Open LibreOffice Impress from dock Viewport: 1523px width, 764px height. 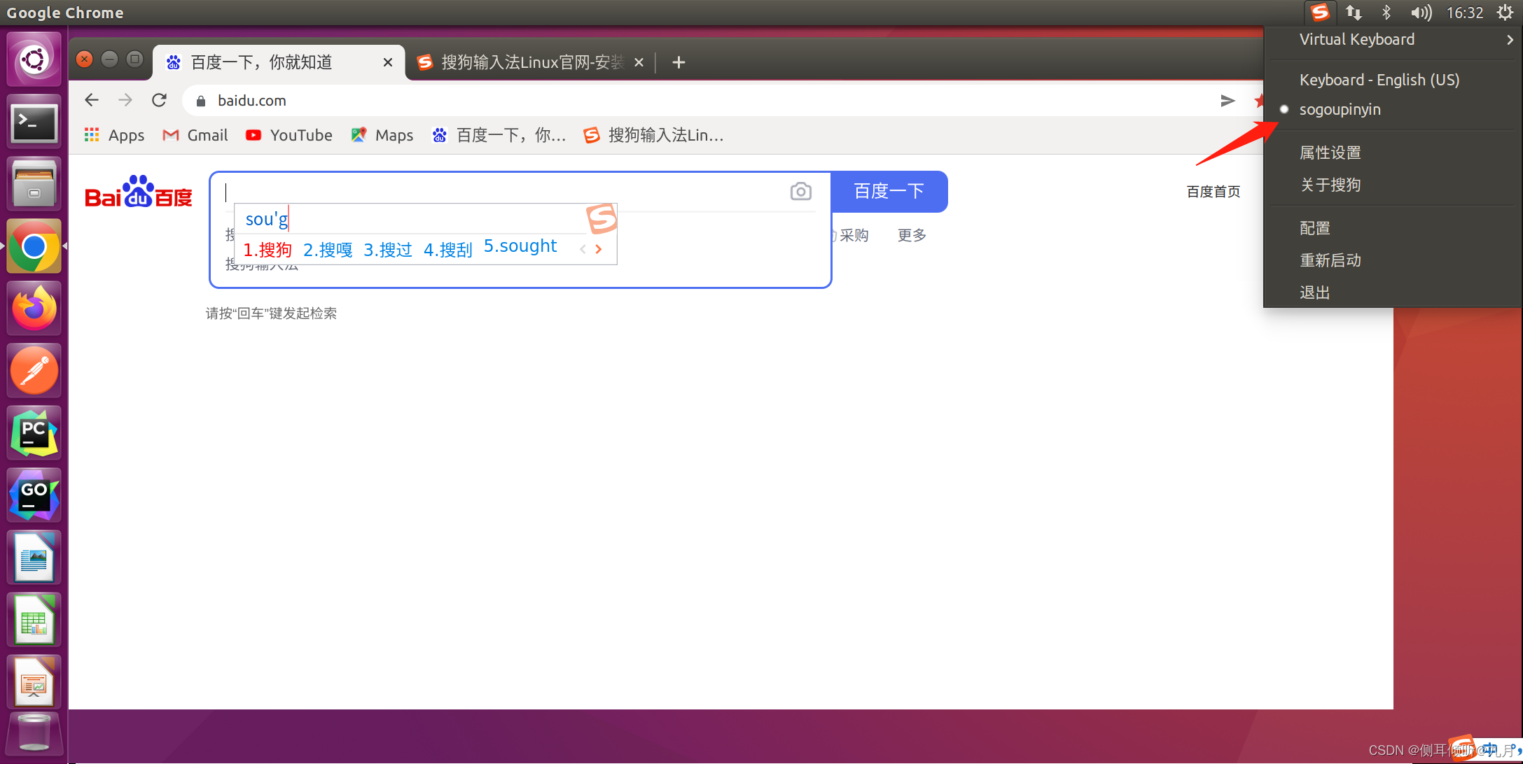coord(34,681)
